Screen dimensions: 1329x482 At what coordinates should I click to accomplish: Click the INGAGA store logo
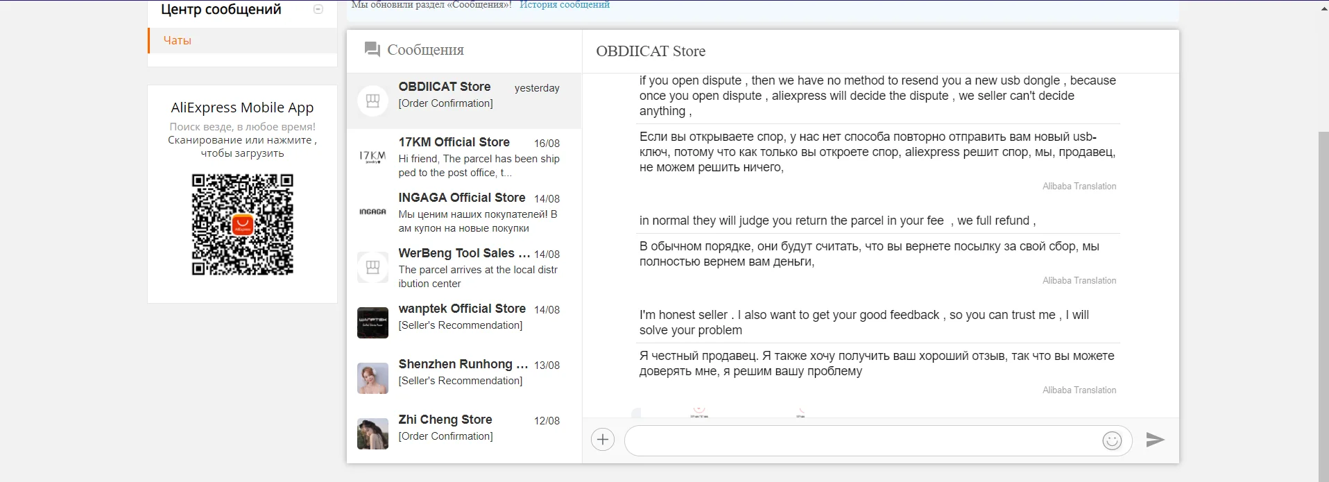[372, 212]
